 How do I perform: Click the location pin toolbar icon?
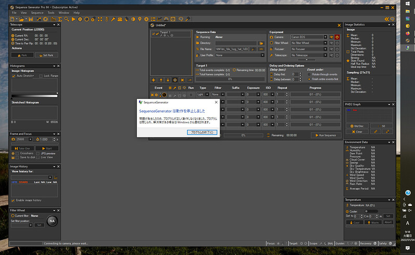[140, 19]
